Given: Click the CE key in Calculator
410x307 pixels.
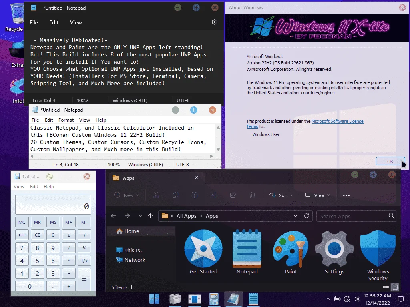Looking at the screenshot, I should coord(37,235).
